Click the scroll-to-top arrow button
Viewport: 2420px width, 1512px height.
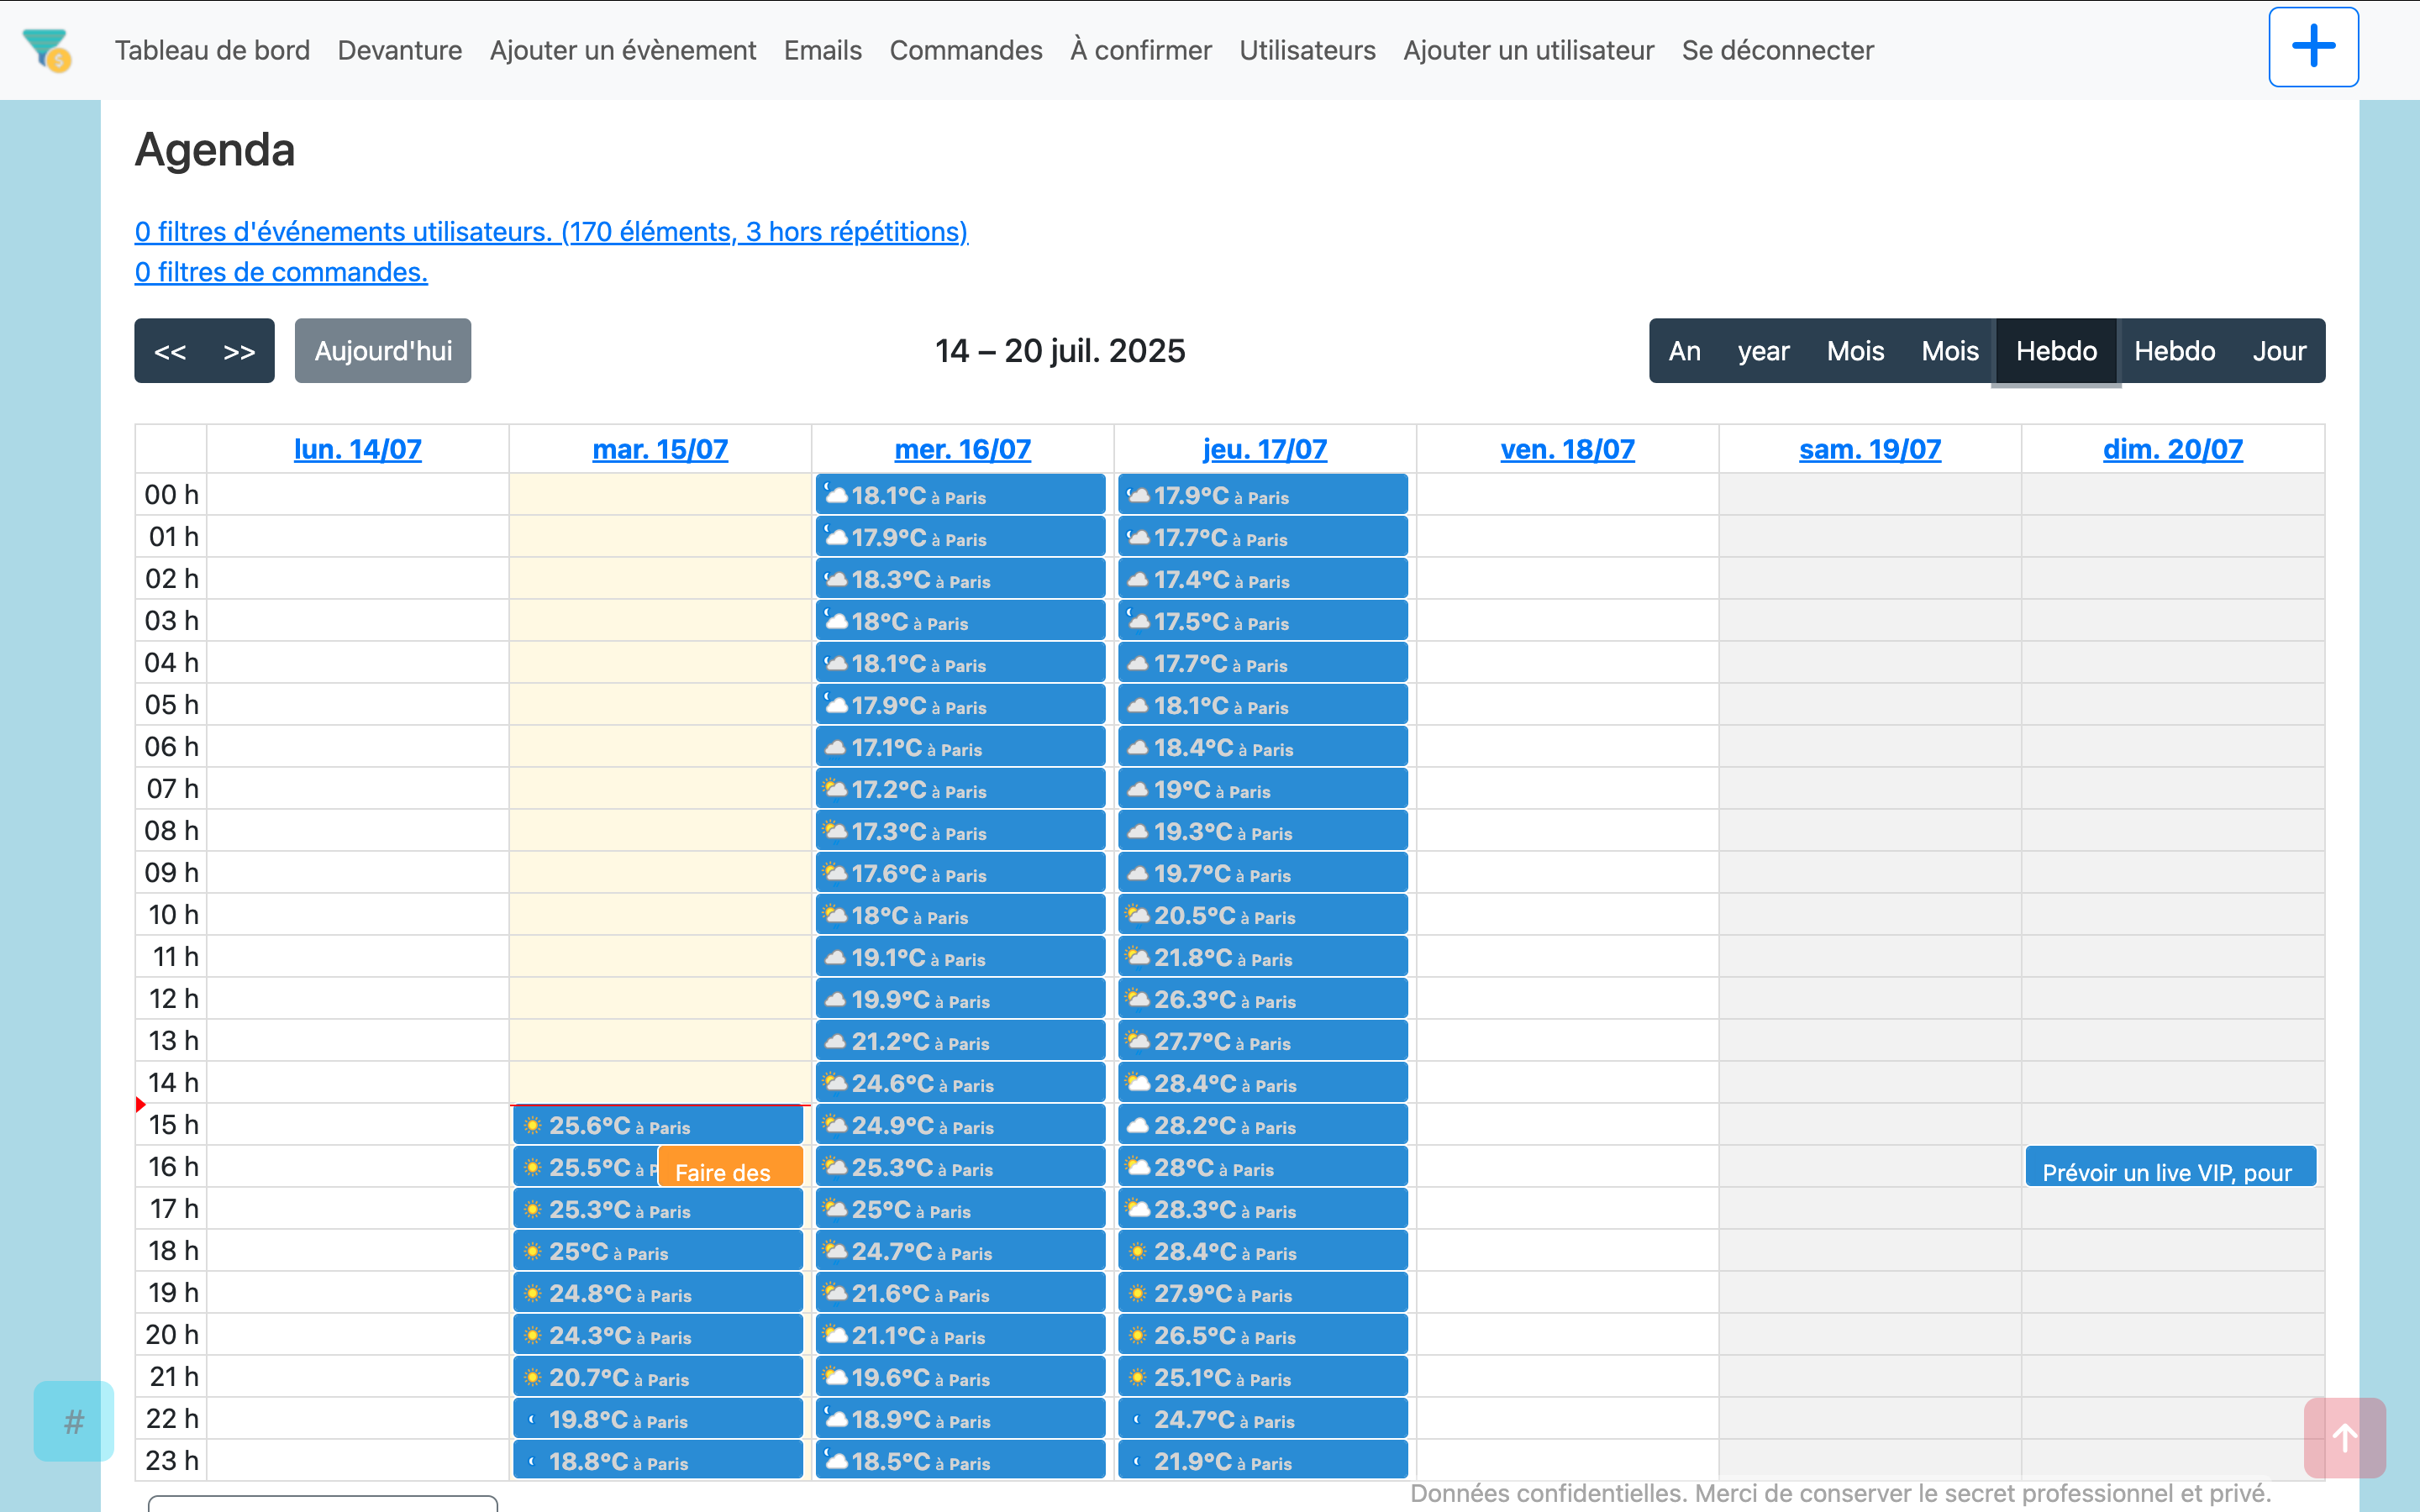click(2344, 1438)
